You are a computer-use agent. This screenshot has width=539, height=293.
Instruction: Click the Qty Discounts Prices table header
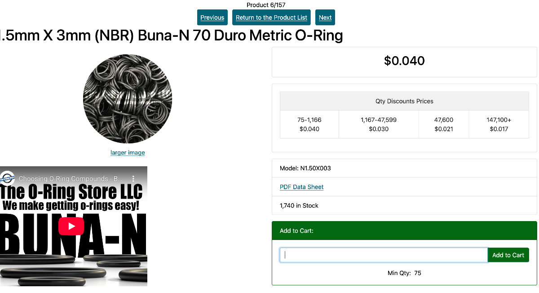pyautogui.click(x=404, y=102)
